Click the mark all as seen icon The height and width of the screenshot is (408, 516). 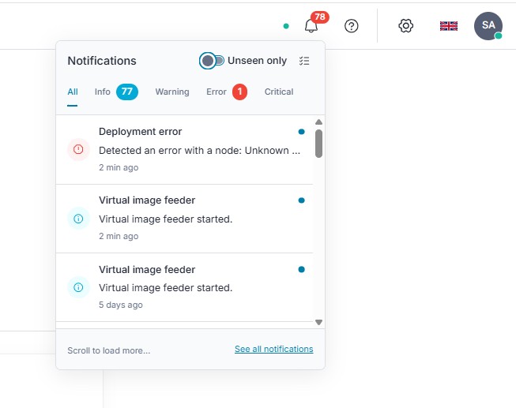(304, 61)
